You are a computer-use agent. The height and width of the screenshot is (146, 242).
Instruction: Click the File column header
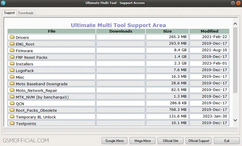[52, 31]
